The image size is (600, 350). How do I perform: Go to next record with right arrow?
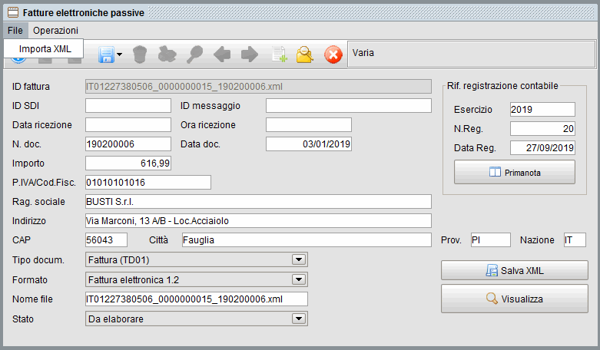pos(249,54)
